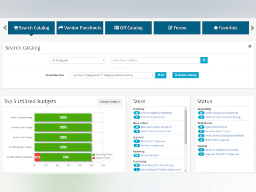Image resolution: width=256 pixels, height=192 pixels.
Task: Click the Tasks scrollbar up arrow
Action: 186,108
